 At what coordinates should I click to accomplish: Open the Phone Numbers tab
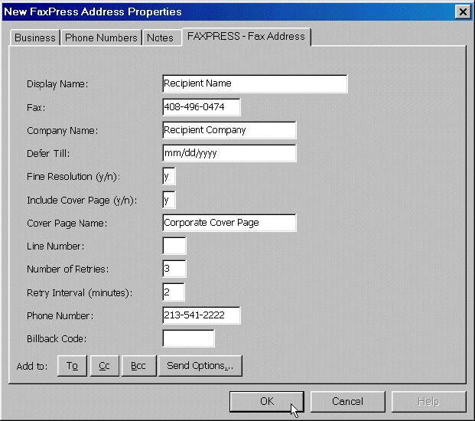(101, 38)
